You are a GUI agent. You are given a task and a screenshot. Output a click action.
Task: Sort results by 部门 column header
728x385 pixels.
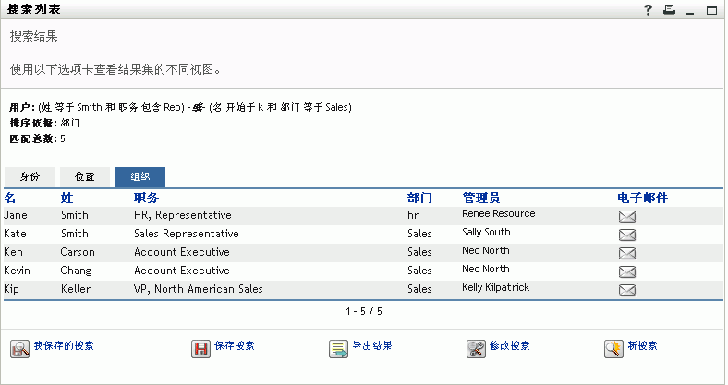[x=419, y=198]
